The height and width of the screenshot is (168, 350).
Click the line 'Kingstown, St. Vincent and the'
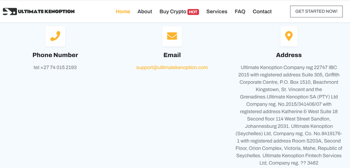[289, 89]
